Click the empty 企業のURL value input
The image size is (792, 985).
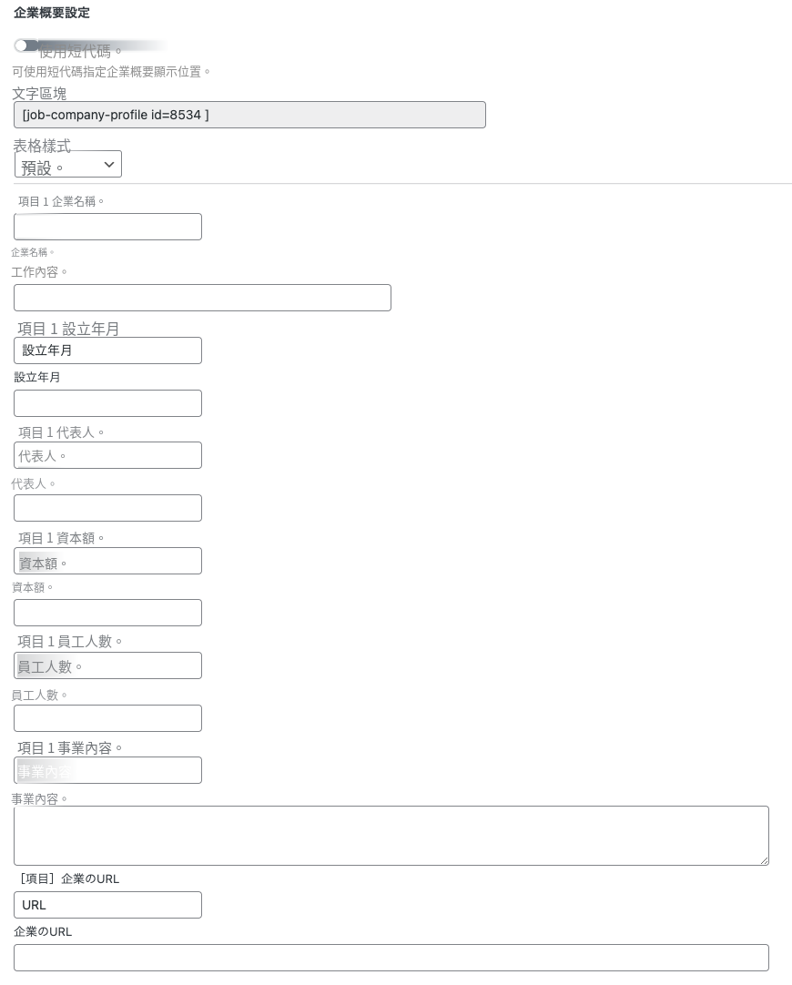coord(391,958)
